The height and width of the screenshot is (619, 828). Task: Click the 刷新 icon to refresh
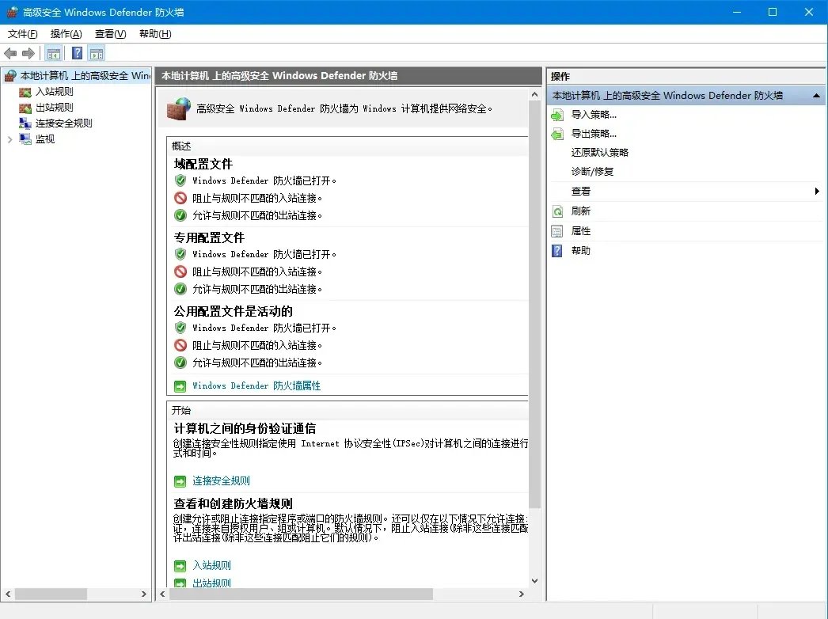point(557,211)
